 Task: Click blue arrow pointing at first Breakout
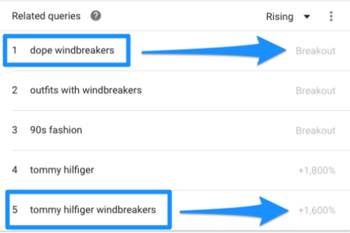[214, 50]
